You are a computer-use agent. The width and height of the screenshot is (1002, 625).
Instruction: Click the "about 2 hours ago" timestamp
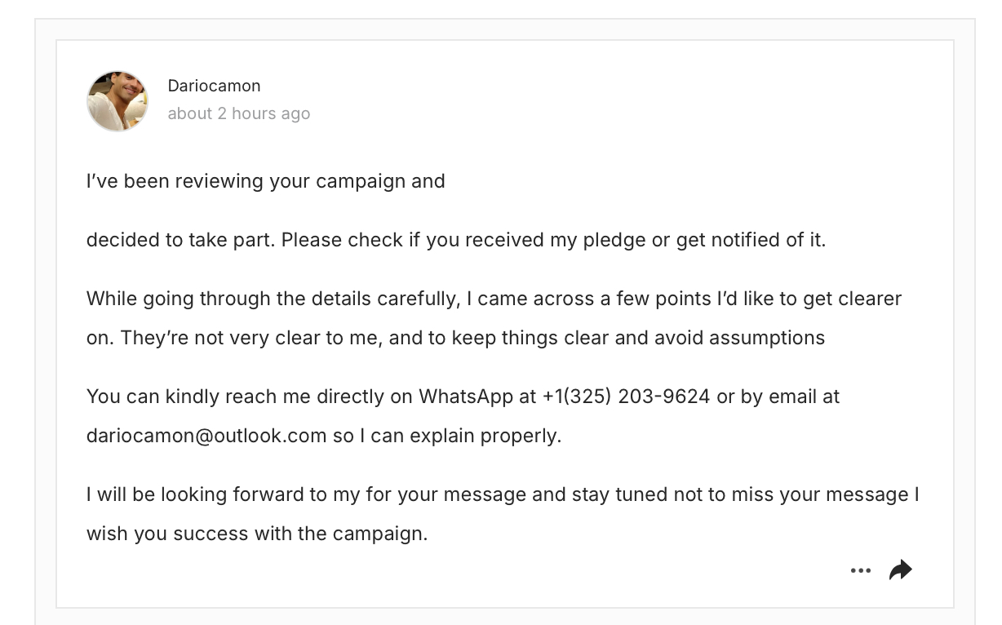coord(238,113)
